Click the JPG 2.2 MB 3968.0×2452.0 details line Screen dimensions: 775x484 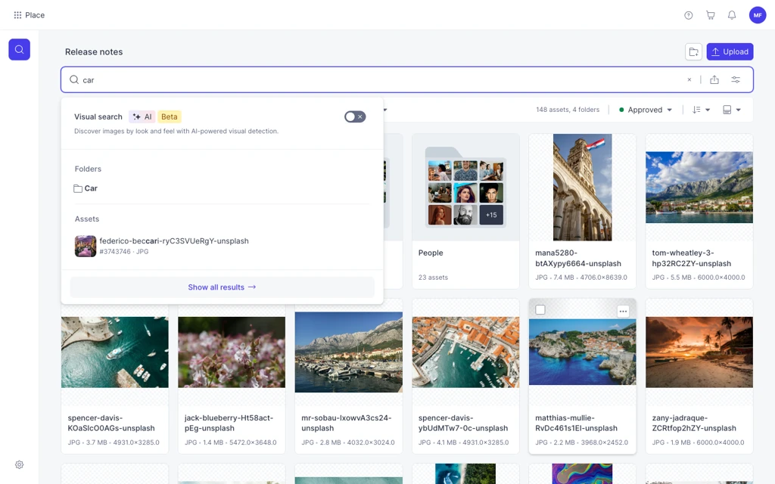click(582, 442)
